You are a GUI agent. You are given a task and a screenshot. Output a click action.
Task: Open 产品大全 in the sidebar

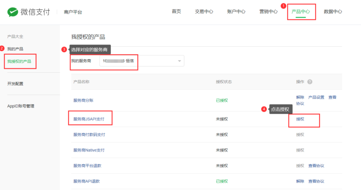pos(15,36)
